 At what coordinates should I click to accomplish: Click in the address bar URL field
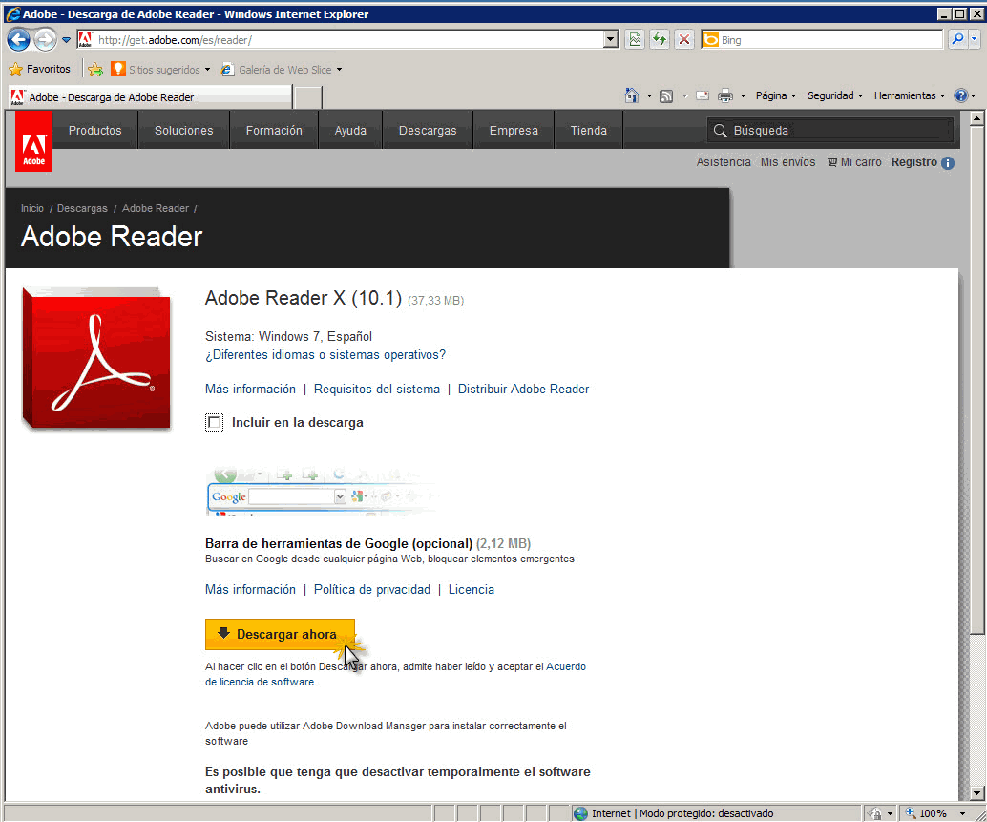pyautogui.click(x=348, y=40)
